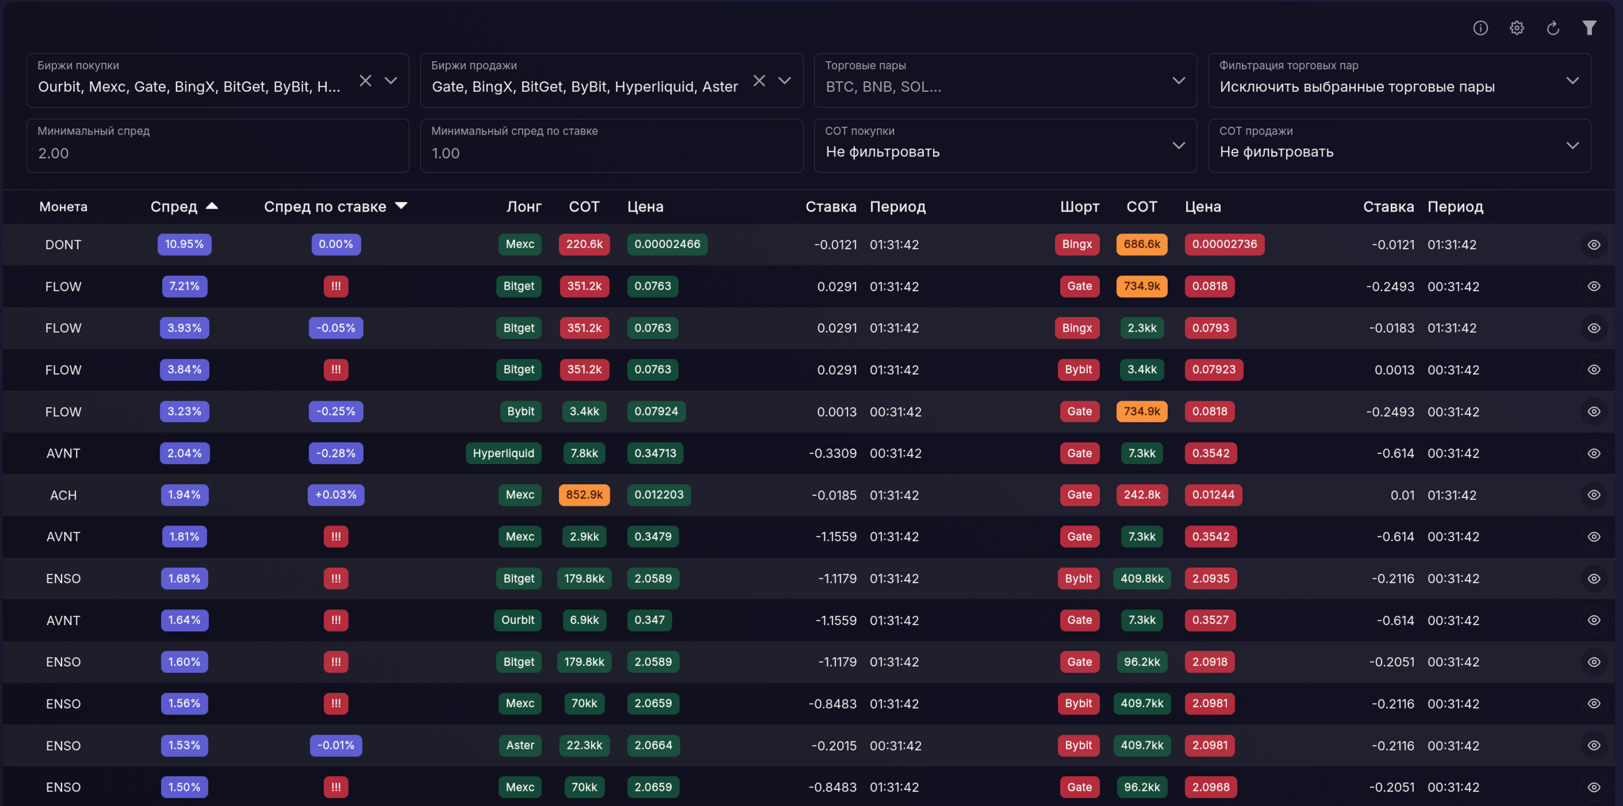Viewport: 1623px width, 806px height.
Task: Toggle the filter funnel icon
Action: pyautogui.click(x=1589, y=28)
